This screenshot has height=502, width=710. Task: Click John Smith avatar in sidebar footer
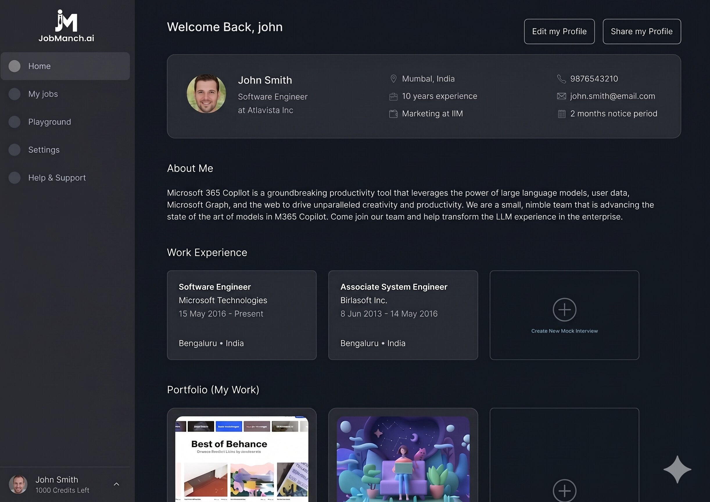18,484
